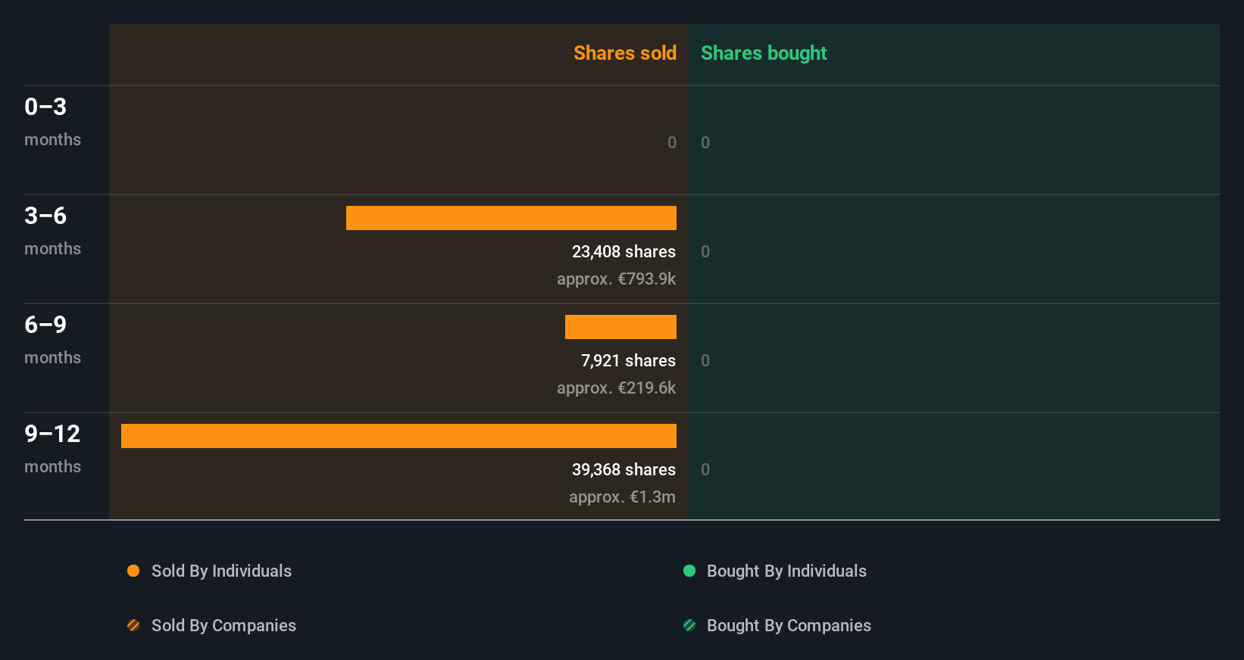Viewport: 1244px width, 660px height.
Task: Click the striped Bought By Companies legend icon
Action: [689, 625]
